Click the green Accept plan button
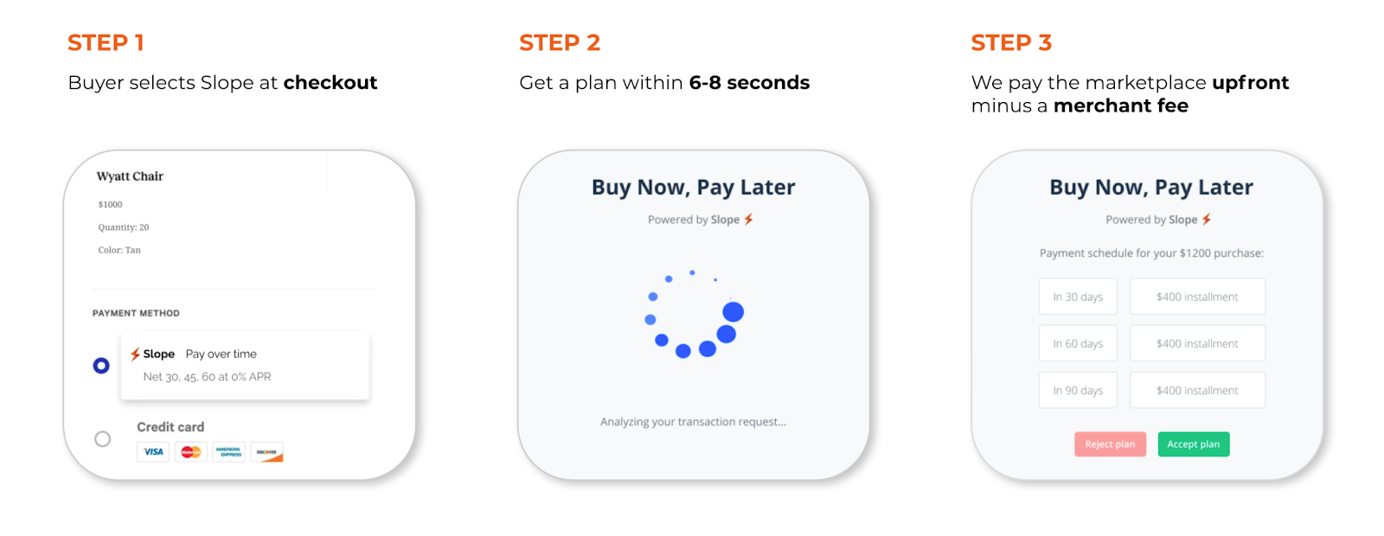1384x536 pixels. click(1194, 444)
